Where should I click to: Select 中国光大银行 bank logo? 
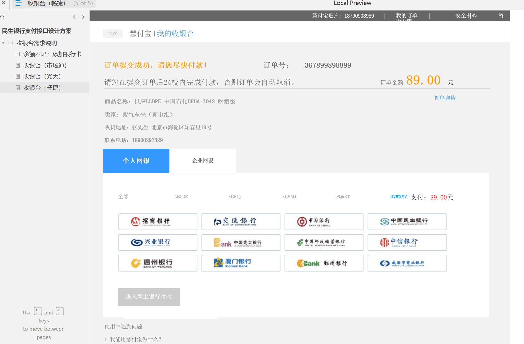[241, 242]
